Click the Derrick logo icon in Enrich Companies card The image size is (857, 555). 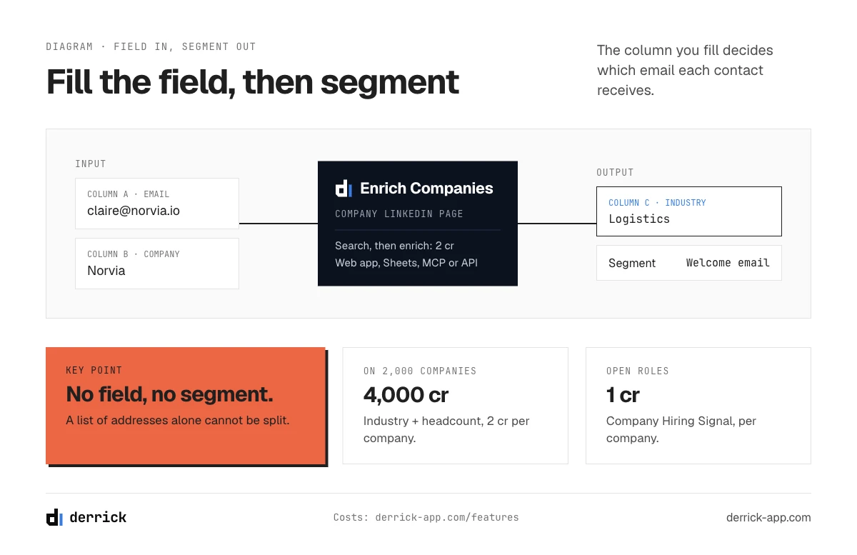[x=344, y=189]
